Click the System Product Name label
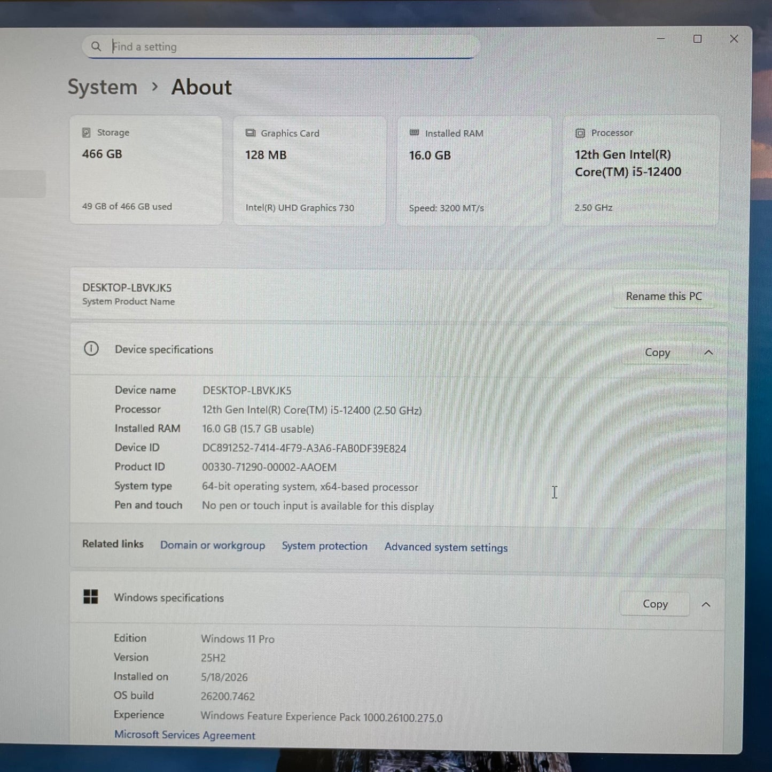This screenshot has width=772, height=772. tap(129, 301)
